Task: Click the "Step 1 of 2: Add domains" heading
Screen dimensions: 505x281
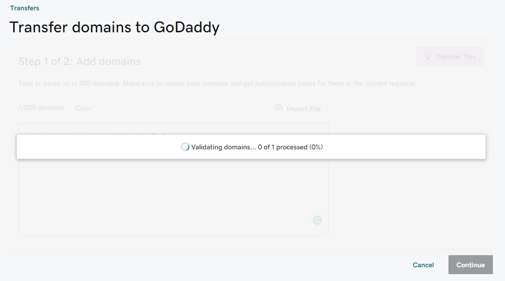Action: (x=79, y=61)
